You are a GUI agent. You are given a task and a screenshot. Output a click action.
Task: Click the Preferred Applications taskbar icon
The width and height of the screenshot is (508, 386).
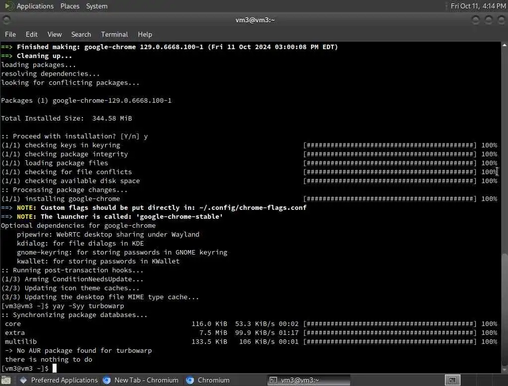pos(23,380)
